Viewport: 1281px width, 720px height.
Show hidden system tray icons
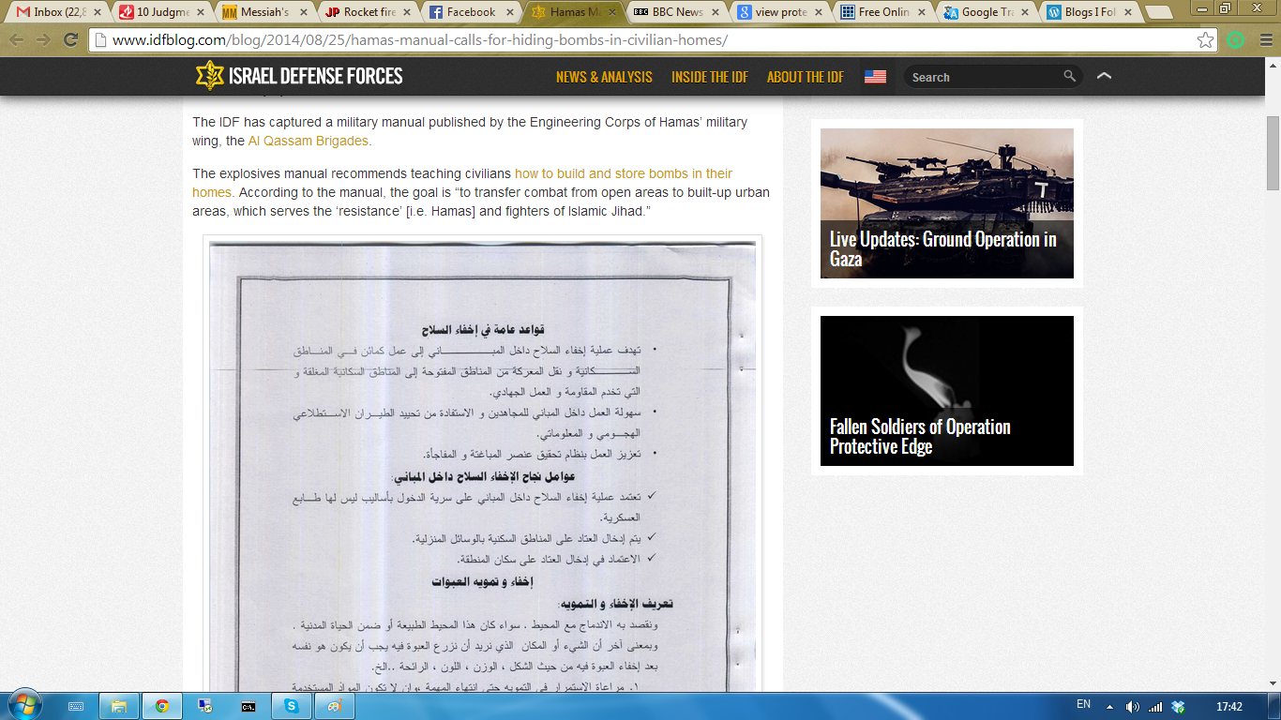coord(1109,706)
